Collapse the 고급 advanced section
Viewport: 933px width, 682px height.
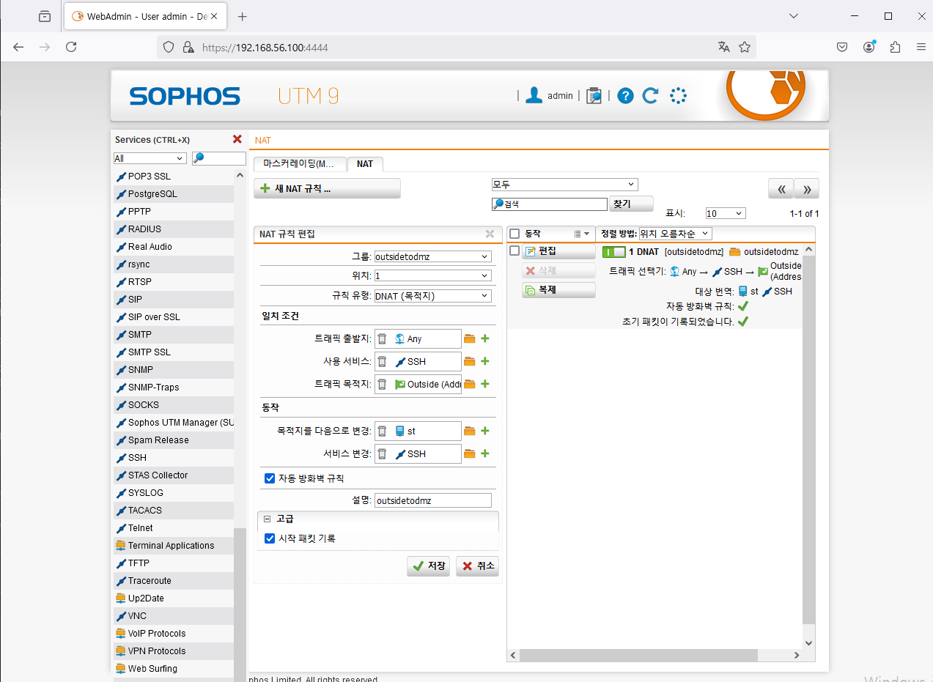click(268, 519)
